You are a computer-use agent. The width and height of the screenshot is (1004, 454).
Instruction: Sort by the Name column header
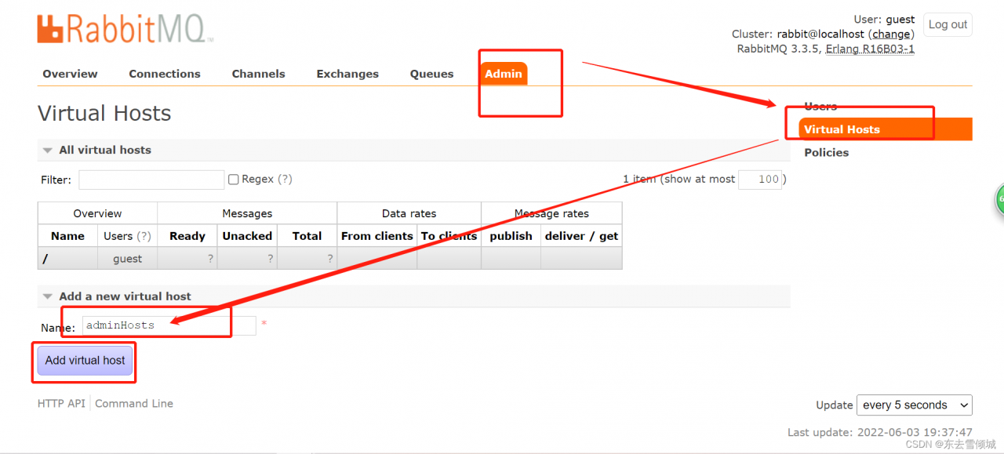[x=68, y=236]
